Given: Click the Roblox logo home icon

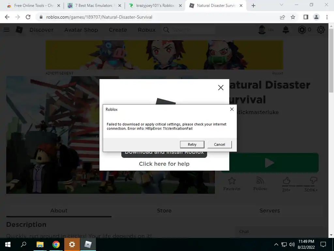Looking at the screenshot, I should 19,30.
